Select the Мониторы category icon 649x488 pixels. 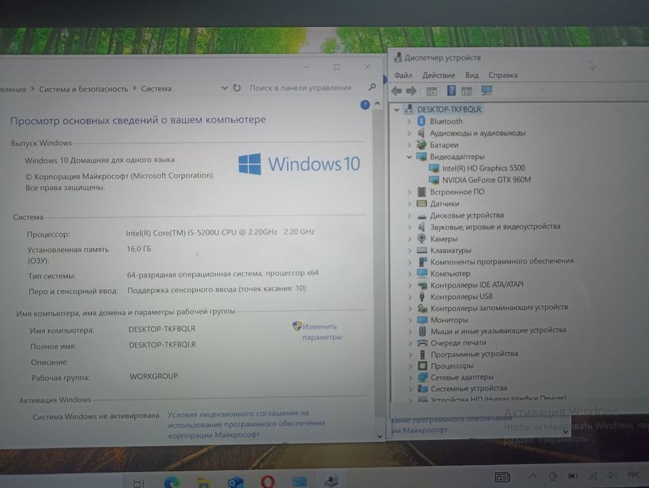pyautogui.click(x=422, y=320)
